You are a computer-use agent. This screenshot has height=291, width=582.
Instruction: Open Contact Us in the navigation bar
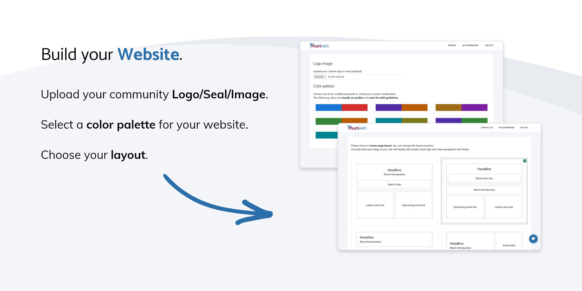click(x=487, y=128)
